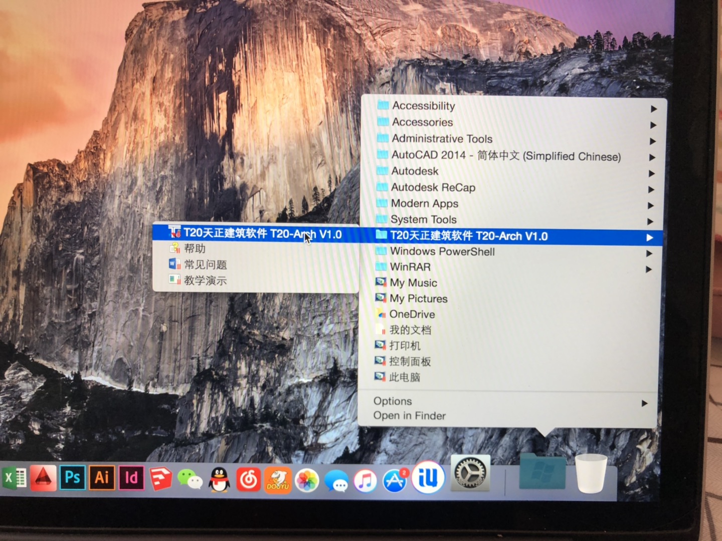The height and width of the screenshot is (541, 722).
Task: Open Photoshop in the Dock
Action: coord(73,477)
